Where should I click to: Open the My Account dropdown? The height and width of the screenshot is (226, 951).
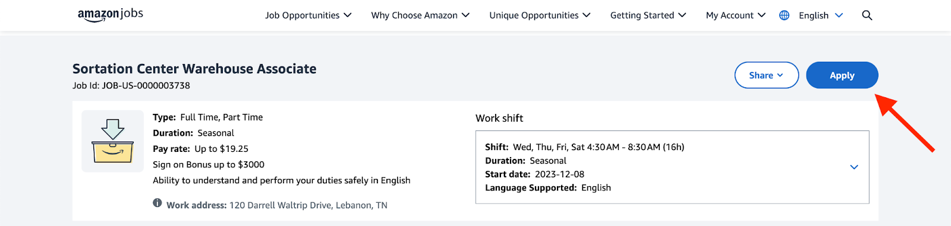pos(736,15)
